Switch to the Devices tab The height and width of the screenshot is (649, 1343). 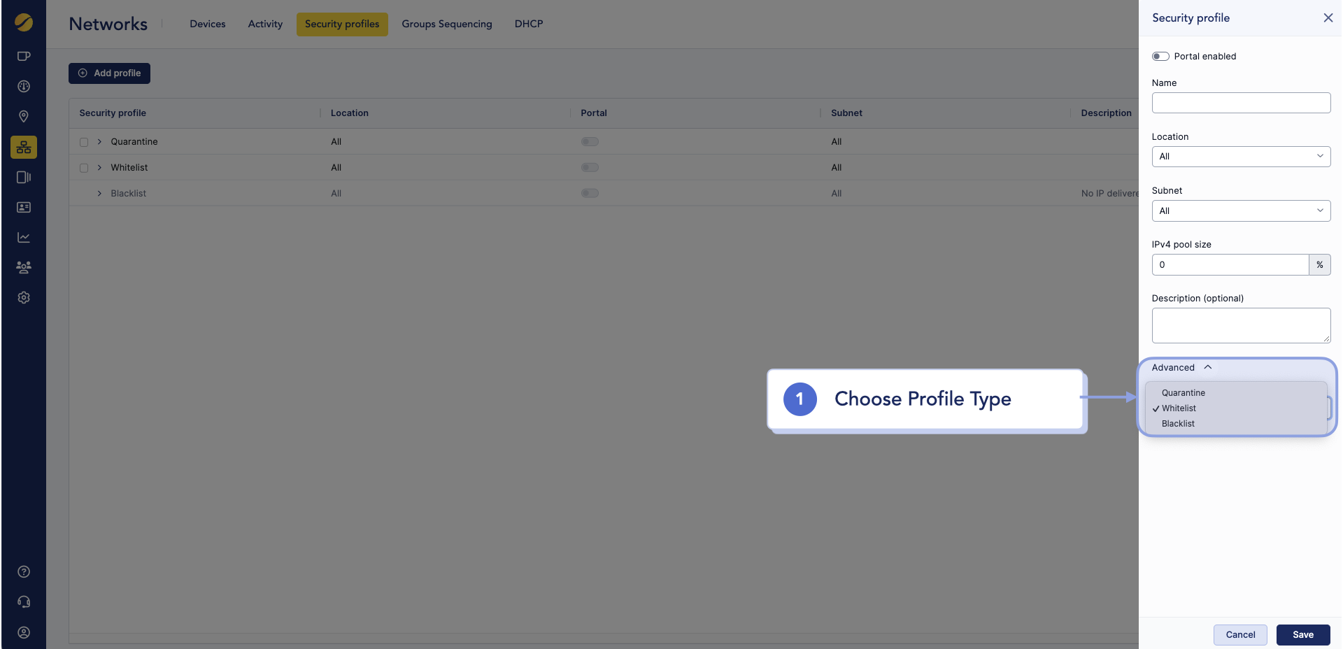click(208, 24)
